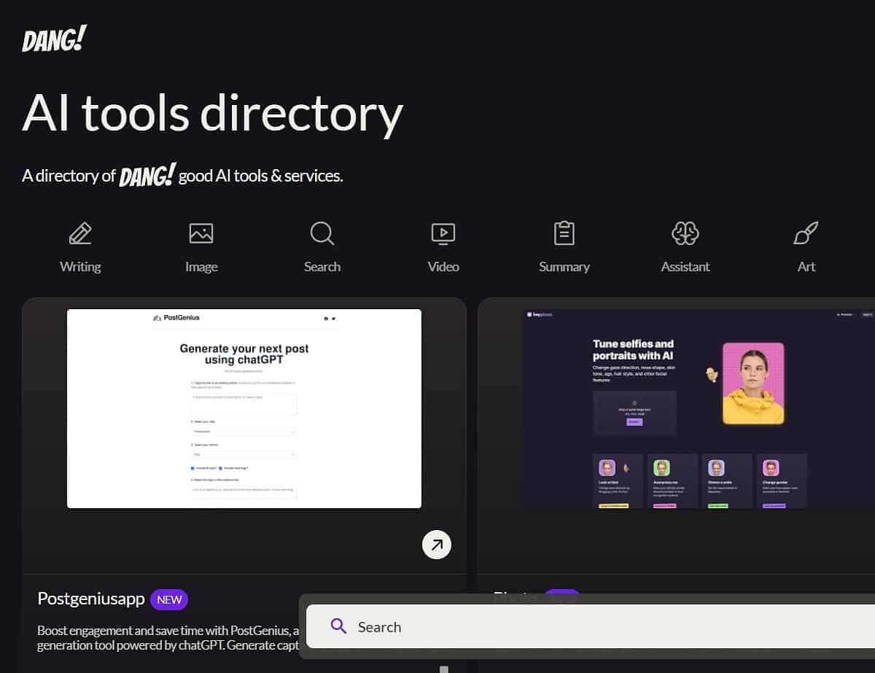Click the Writing category text label

[80, 267]
